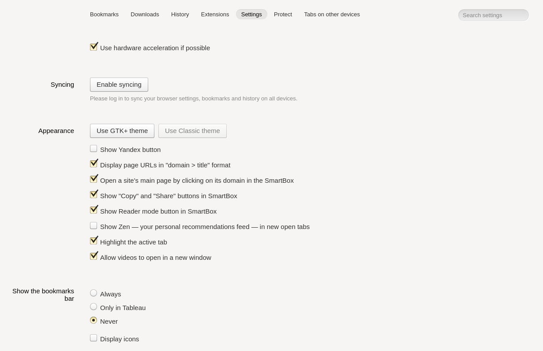The height and width of the screenshot is (351, 543).
Task: Toggle Allow videos to open in new window
Action: (x=94, y=256)
